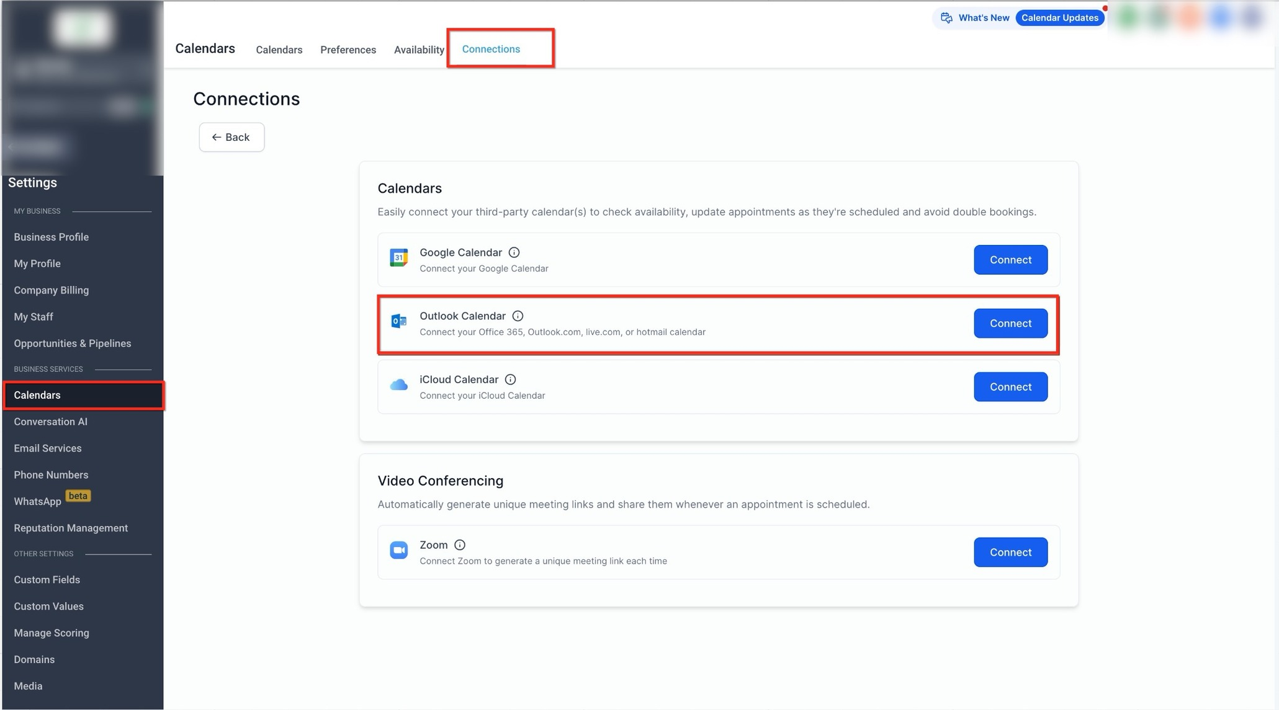Go back using the Back button
The width and height of the screenshot is (1279, 710).
tap(231, 137)
